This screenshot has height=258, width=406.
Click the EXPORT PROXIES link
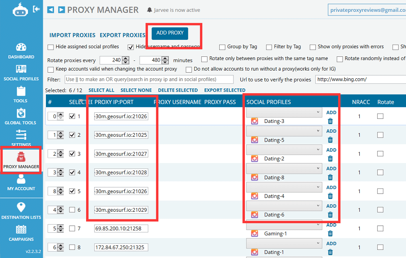(123, 35)
